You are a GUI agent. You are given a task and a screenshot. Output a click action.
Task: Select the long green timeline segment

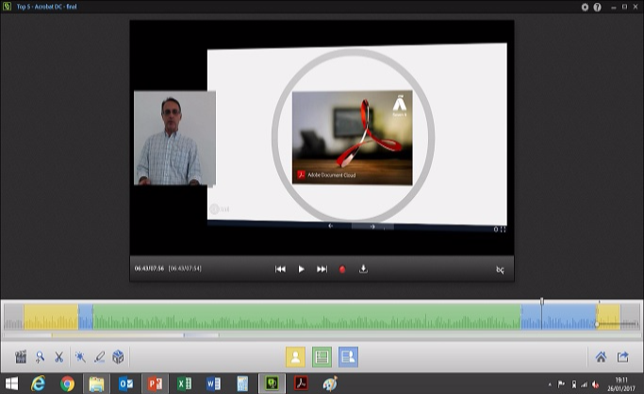pos(306,317)
